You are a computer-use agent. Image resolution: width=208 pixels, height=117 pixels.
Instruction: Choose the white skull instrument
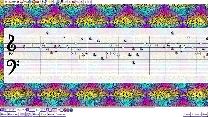[x=42, y=2]
